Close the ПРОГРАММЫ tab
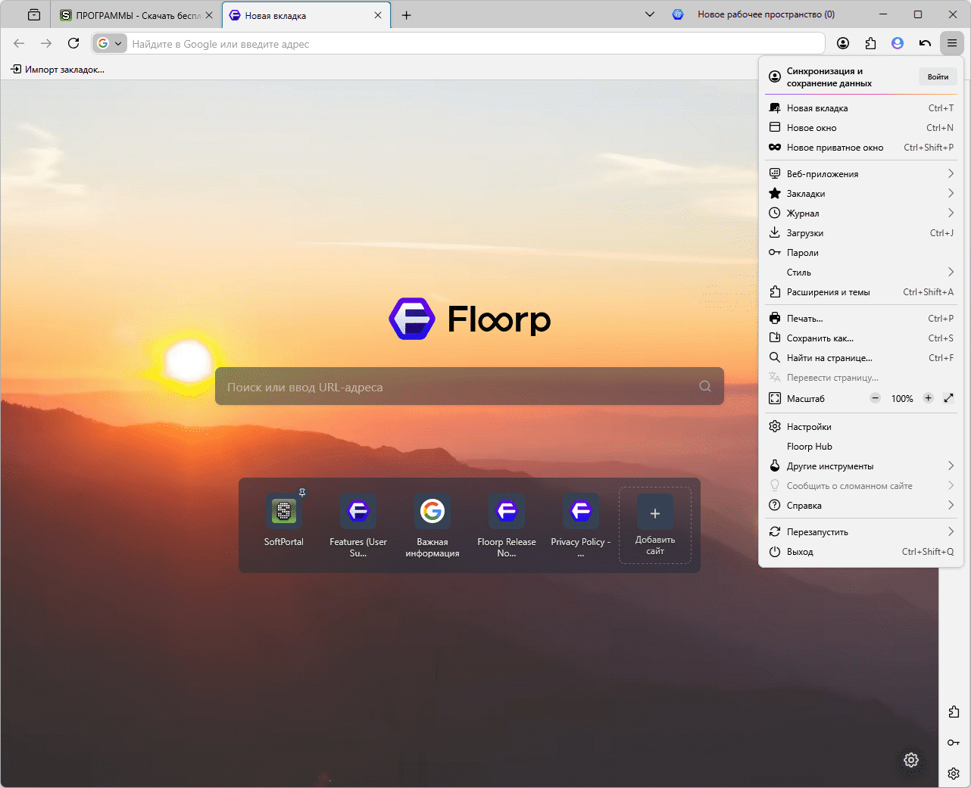The image size is (971, 788). pyautogui.click(x=209, y=15)
